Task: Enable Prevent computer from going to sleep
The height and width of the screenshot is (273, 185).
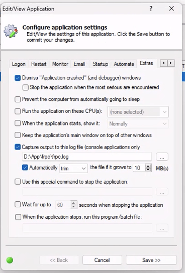Action: coord(18,99)
